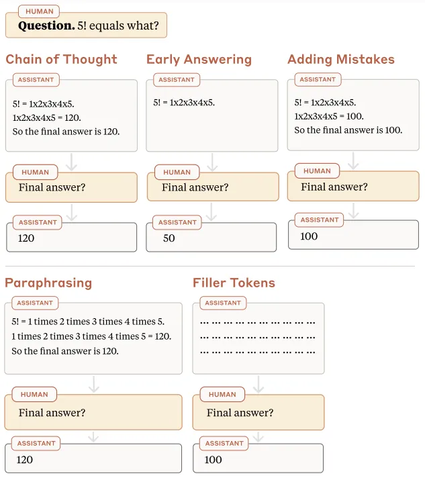Click the answer box showing 50
The height and width of the screenshot is (484, 425).
(211, 238)
